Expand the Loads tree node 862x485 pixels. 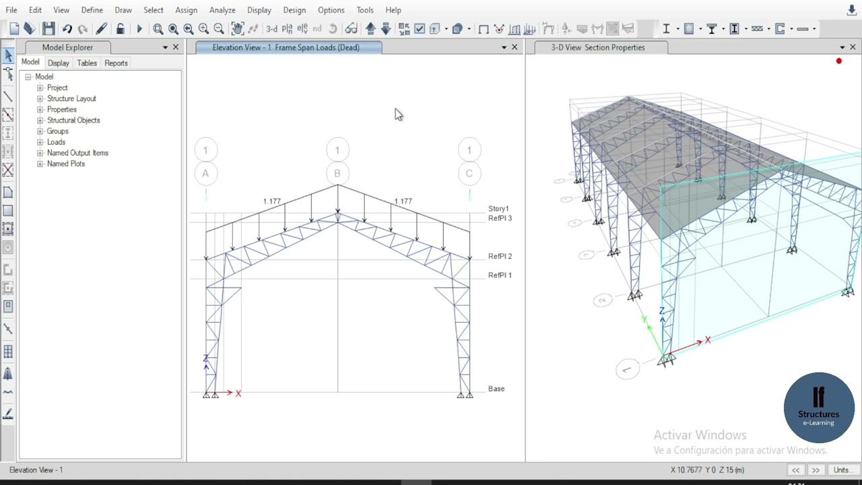coord(40,142)
